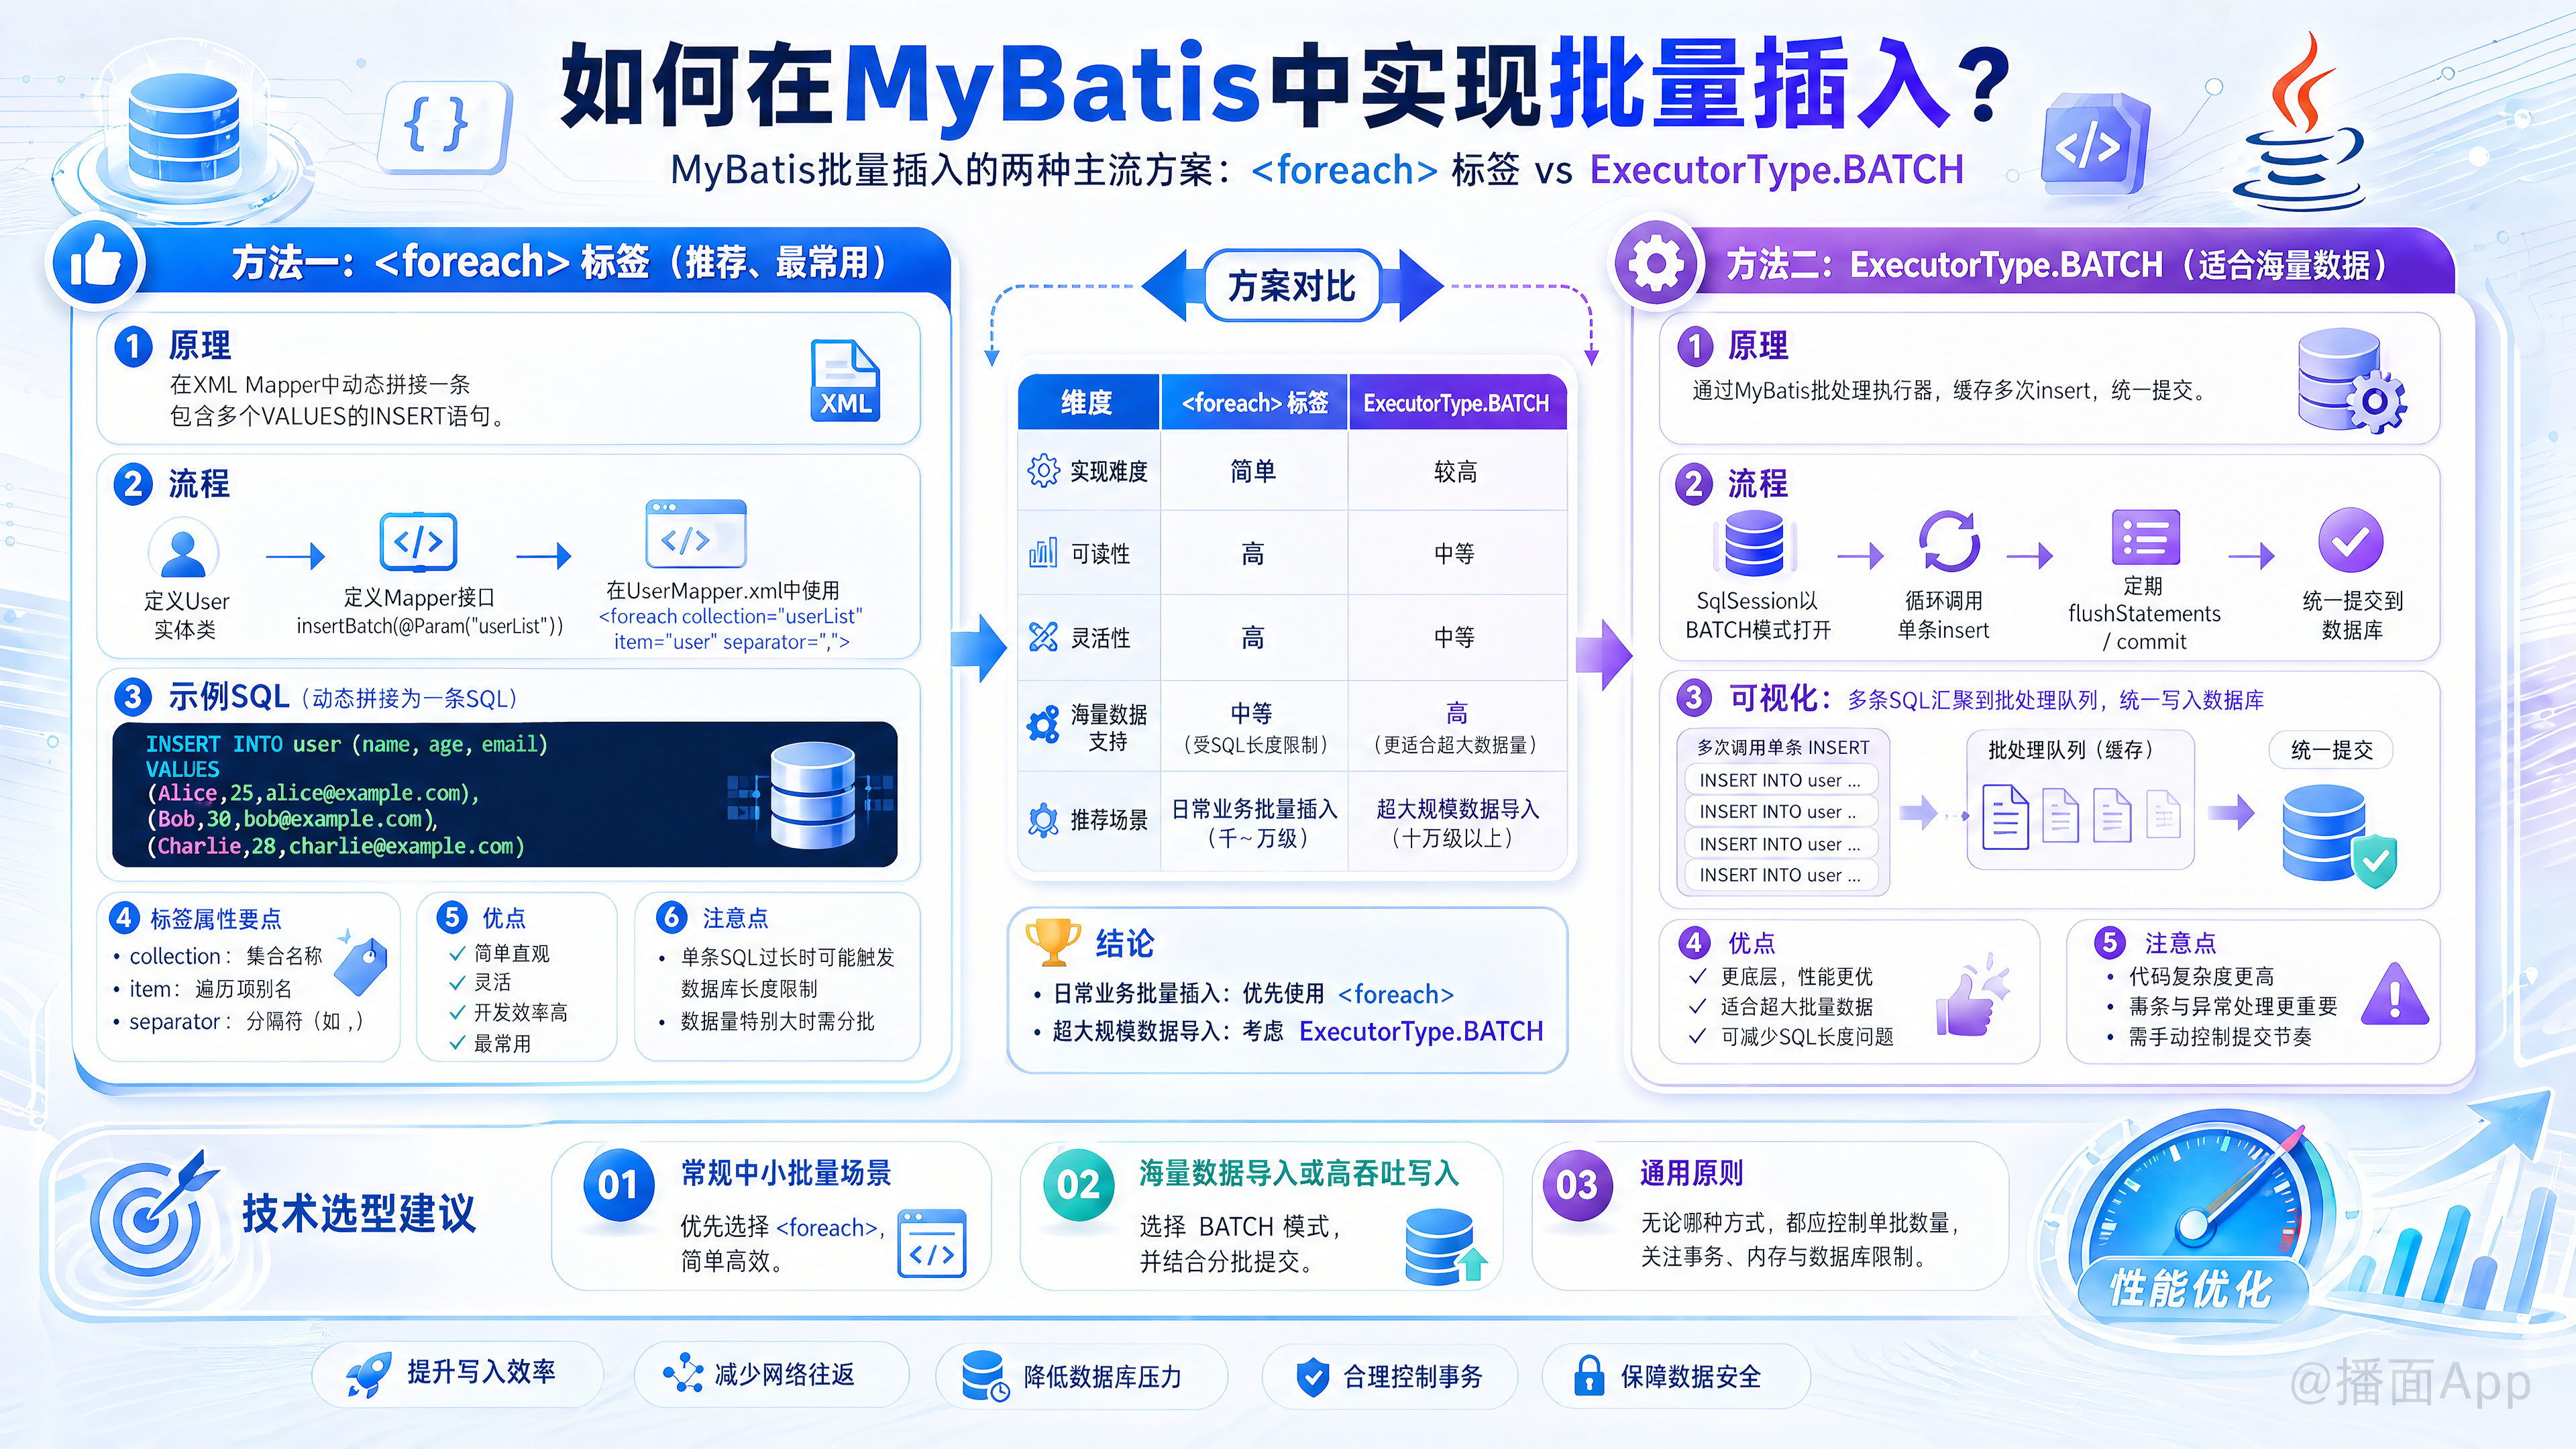This screenshot has height=1449, width=2576.
Task: Click the <foreach> 标签 column header
Action: pos(1254,402)
